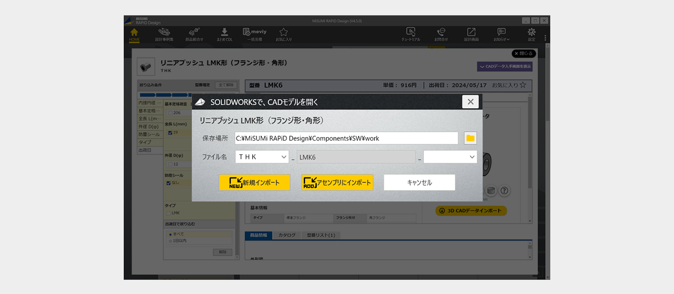Toggle the 防塵シール なし checkbox
Image resolution: width=674 pixels, height=294 pixels.
pyautogui.click(x=168, y=183)
